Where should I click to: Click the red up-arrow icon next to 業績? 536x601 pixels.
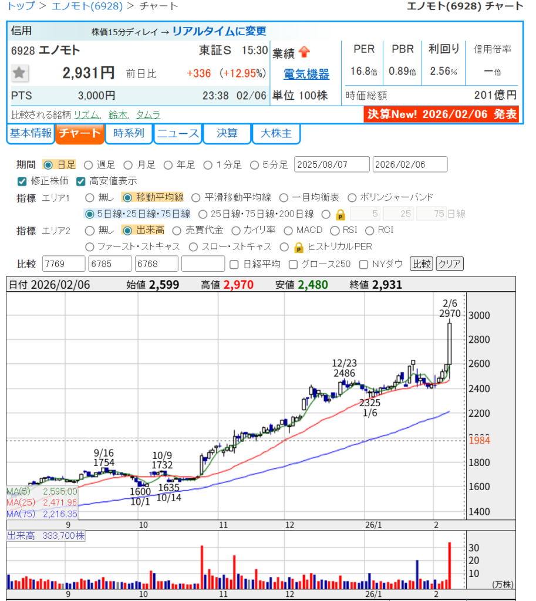304,52
